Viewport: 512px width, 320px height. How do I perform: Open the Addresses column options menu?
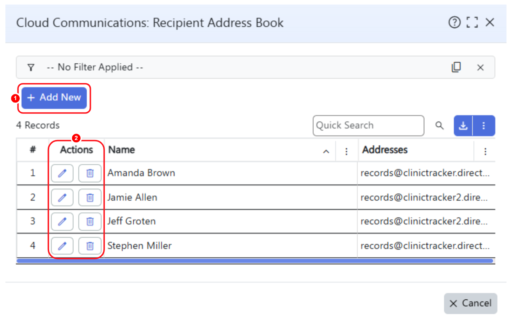pos(485,151)
